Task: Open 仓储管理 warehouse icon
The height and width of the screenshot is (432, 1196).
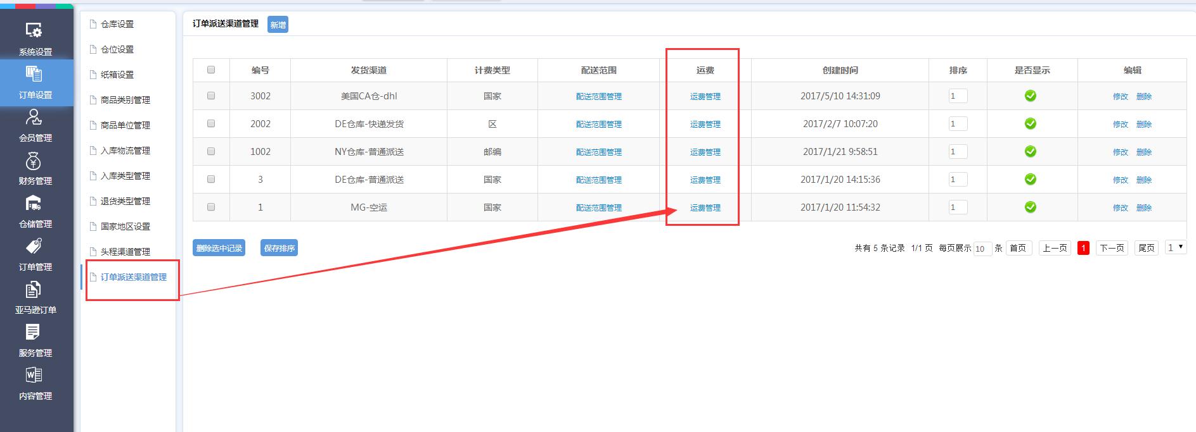Action: (35, 211)
